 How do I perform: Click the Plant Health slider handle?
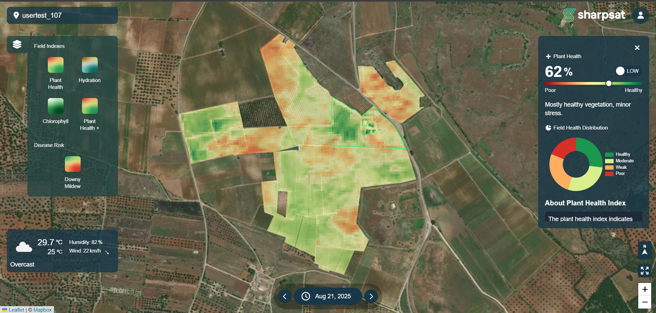[609, 83]
